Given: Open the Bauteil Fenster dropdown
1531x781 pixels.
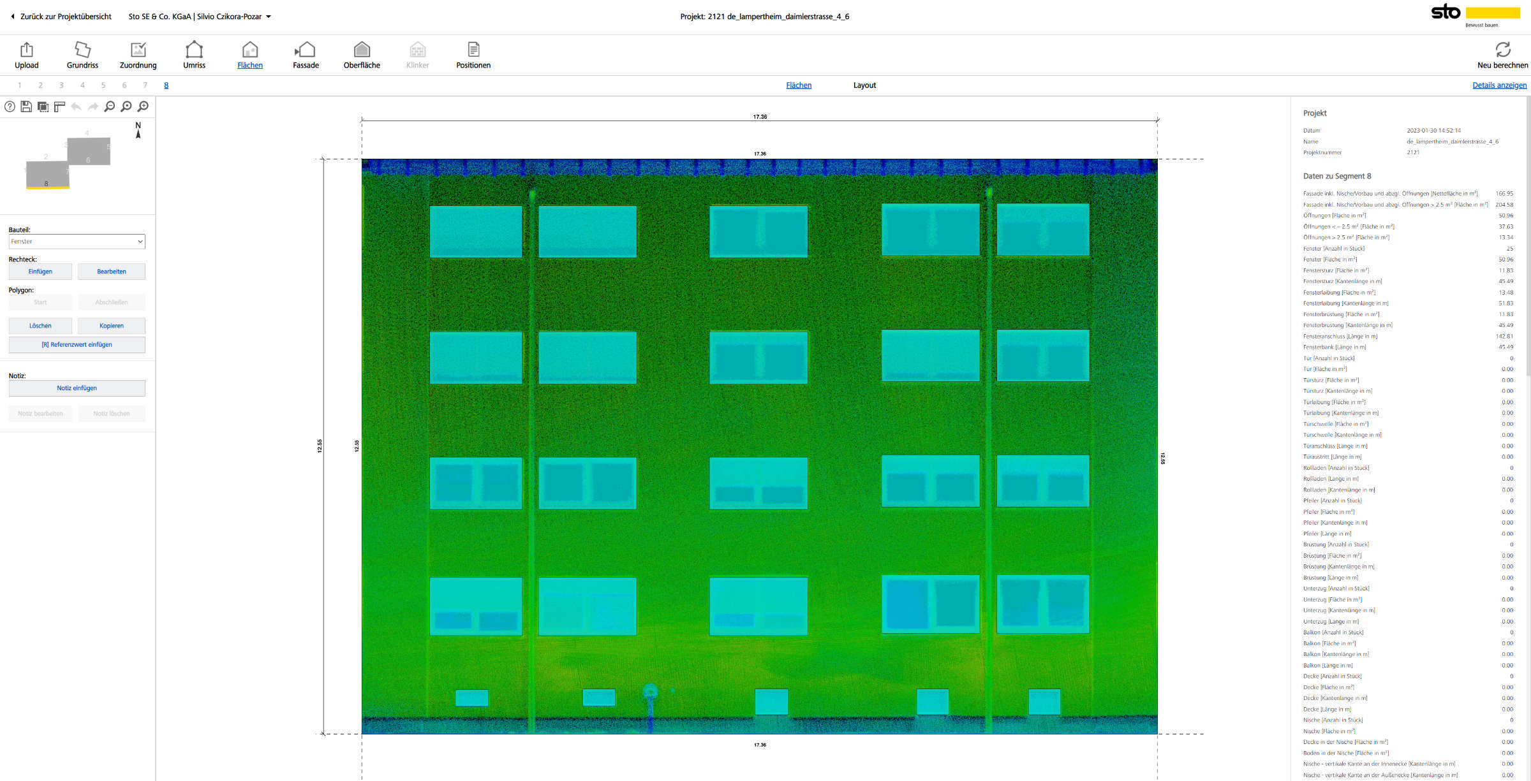Looking at the screenshot, I should (x=77, y=242).
